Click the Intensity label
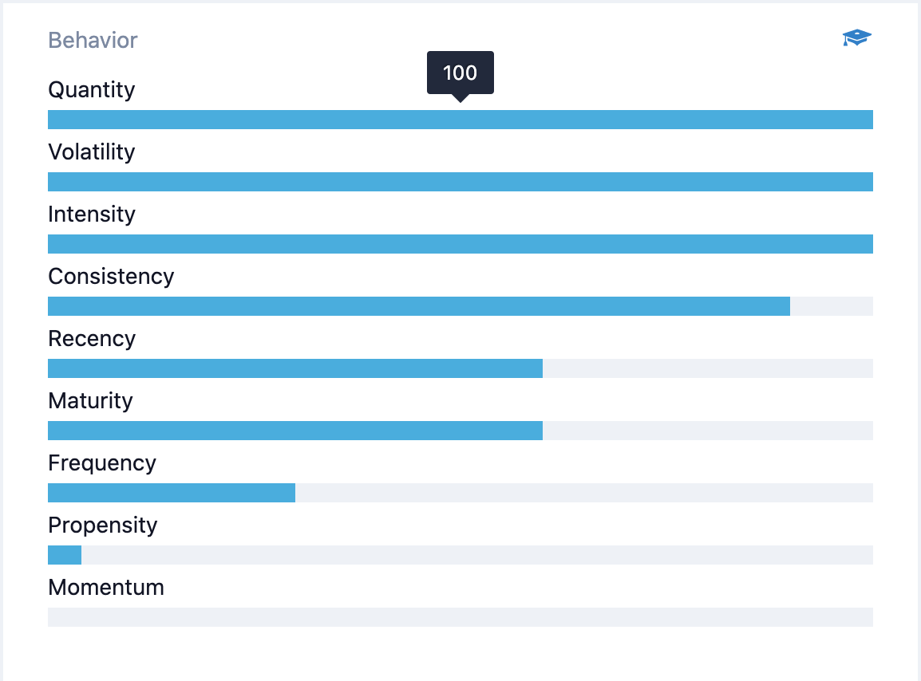The height and width of the screenshot is (681, 921). pos(92,215)
